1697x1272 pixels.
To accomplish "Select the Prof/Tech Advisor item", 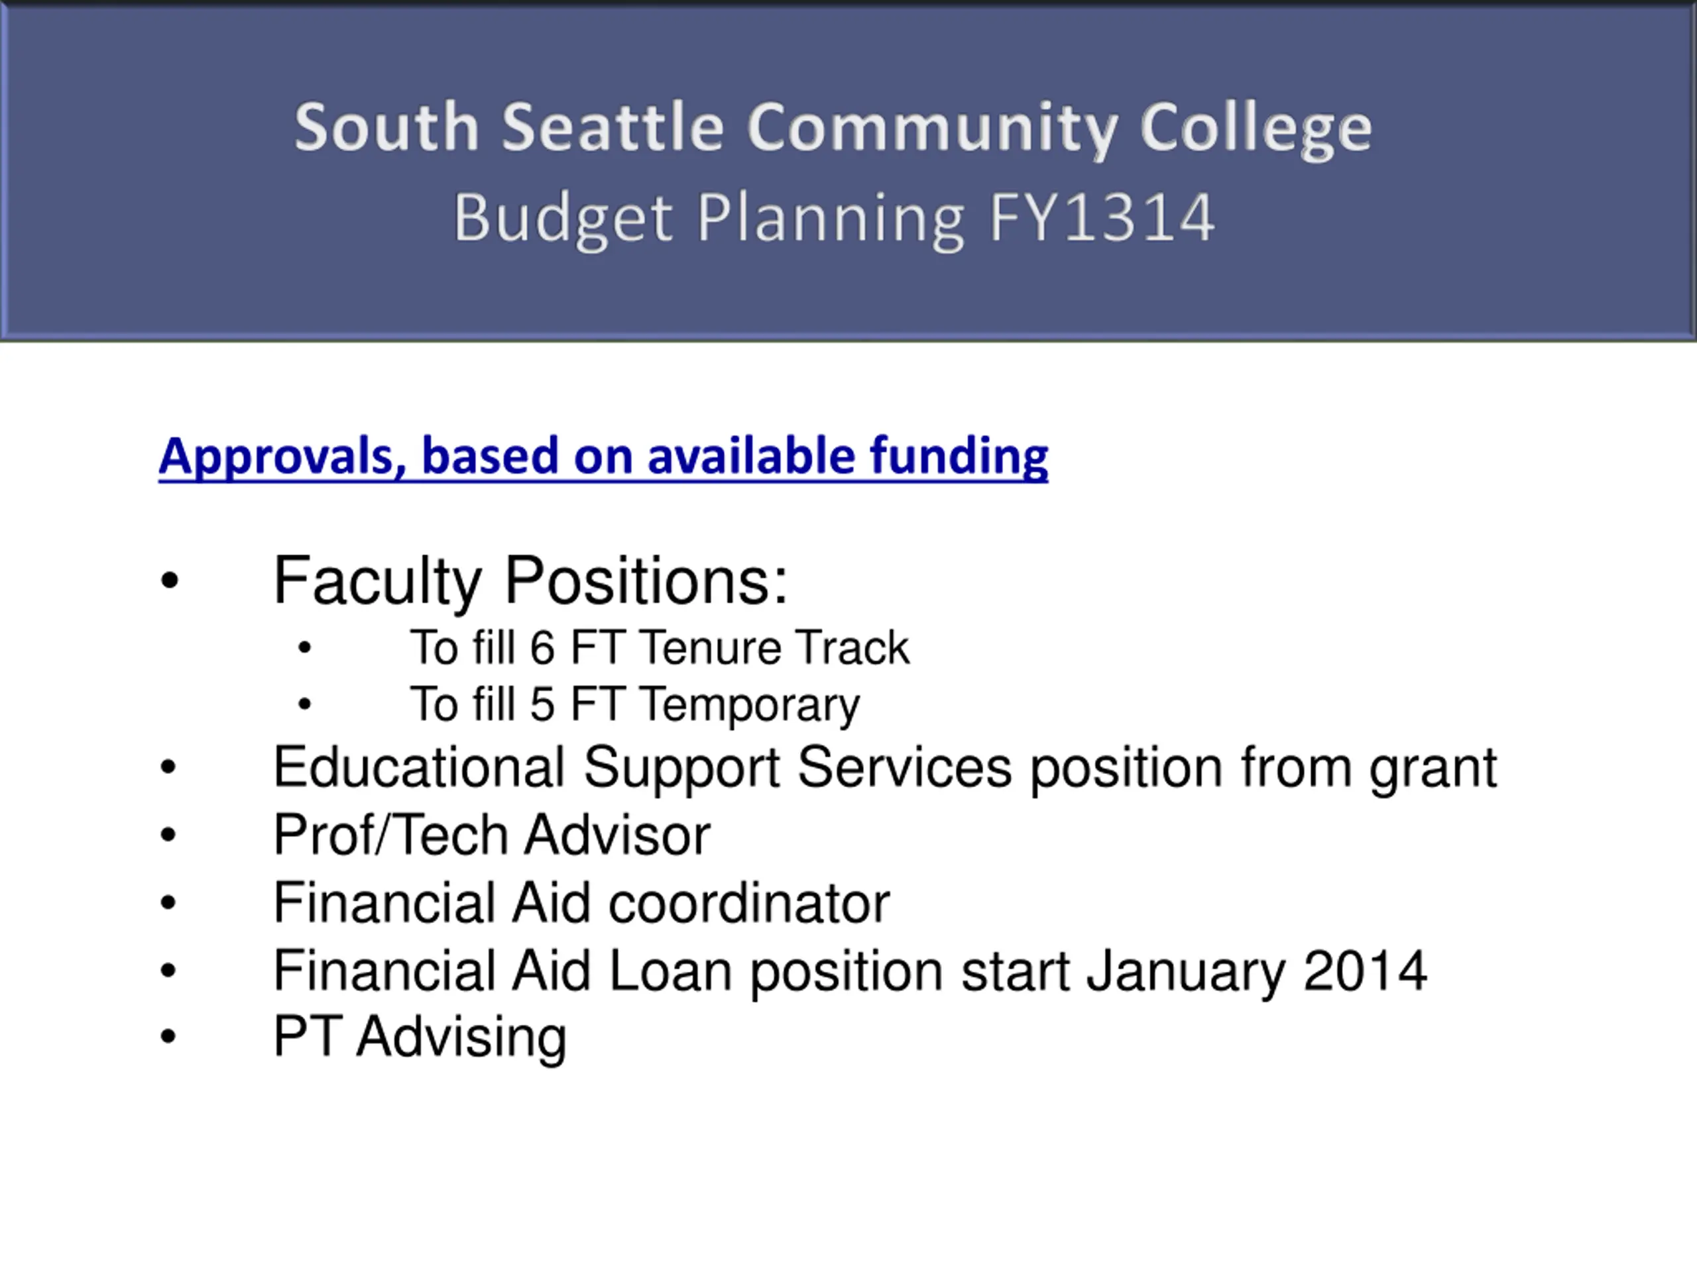I will [x=492, y=834].
